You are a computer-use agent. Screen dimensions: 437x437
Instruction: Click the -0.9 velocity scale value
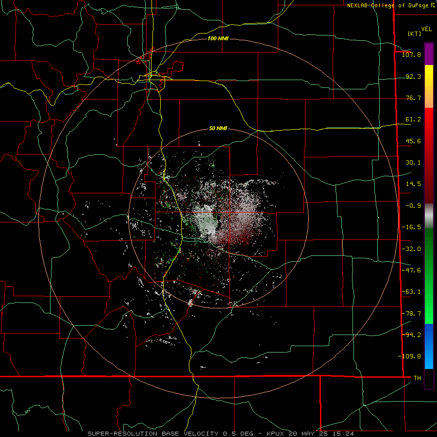[x=413, y=206]
